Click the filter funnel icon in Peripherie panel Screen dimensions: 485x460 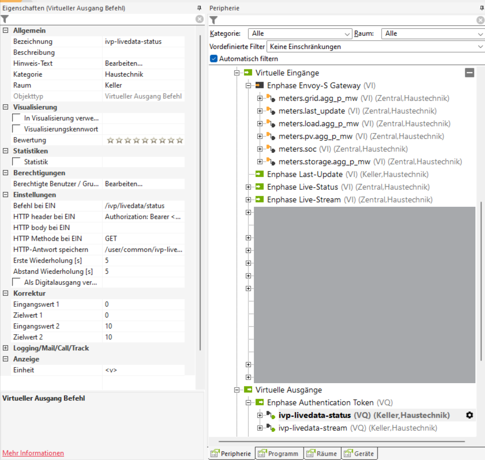pos(213,20)
